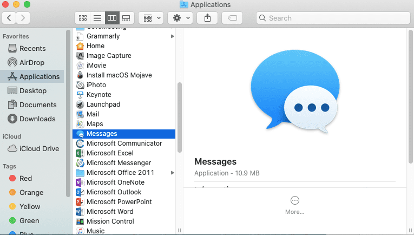Select the Microsoft Messenger icon
Viewport: 414px width, 235px height.
80,163
